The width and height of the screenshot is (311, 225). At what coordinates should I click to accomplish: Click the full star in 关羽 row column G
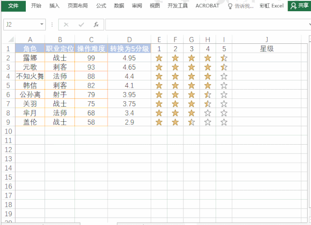pyautogui.click(x=191, y=104)
